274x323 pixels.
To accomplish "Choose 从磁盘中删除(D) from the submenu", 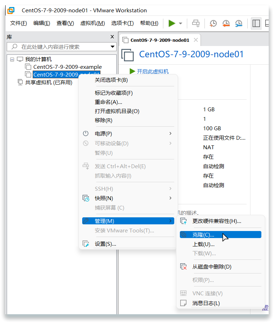I will (220, 267).
